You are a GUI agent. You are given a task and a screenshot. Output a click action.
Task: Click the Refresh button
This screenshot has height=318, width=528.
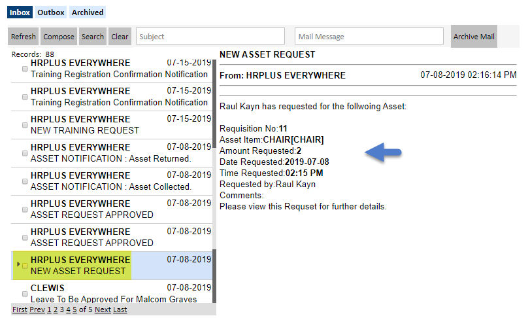pyautogui.click(x=24, y=37)
